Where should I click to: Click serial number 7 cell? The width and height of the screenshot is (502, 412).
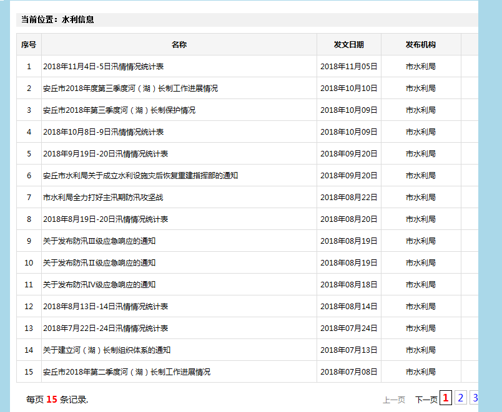tap(29, 198)
